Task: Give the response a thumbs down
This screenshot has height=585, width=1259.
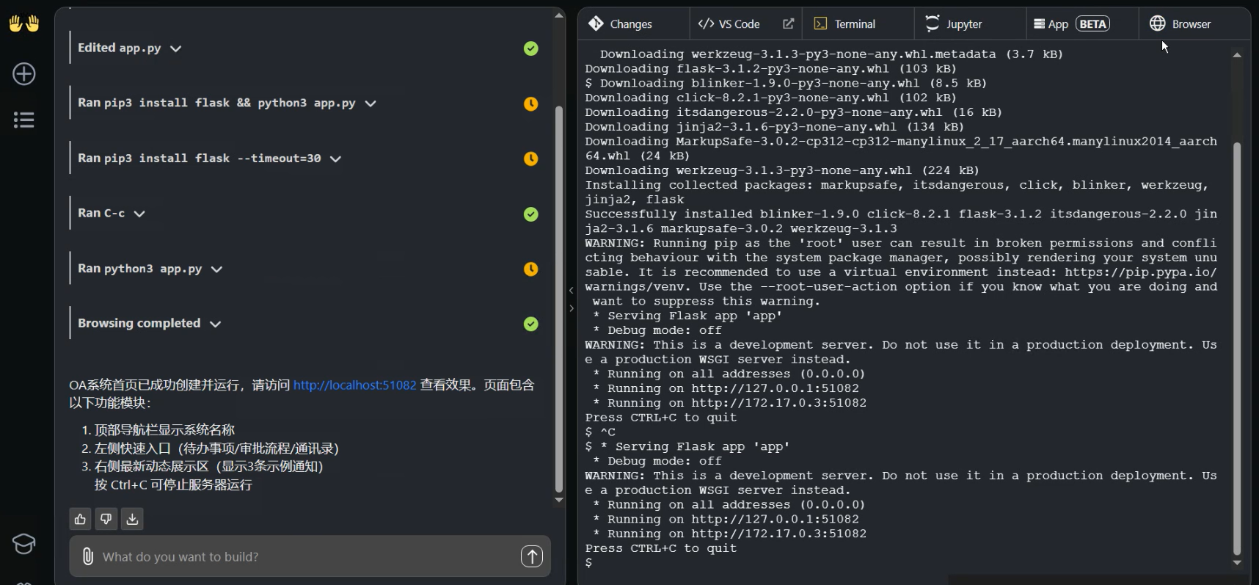Action: click(x=106, y=519)
